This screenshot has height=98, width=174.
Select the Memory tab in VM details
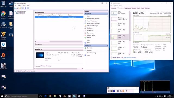(43, 66)
